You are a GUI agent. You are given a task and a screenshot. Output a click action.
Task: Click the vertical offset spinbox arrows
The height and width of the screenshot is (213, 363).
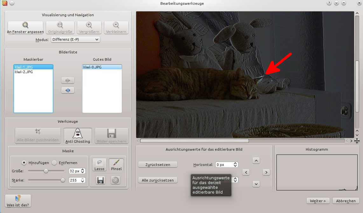235,180
